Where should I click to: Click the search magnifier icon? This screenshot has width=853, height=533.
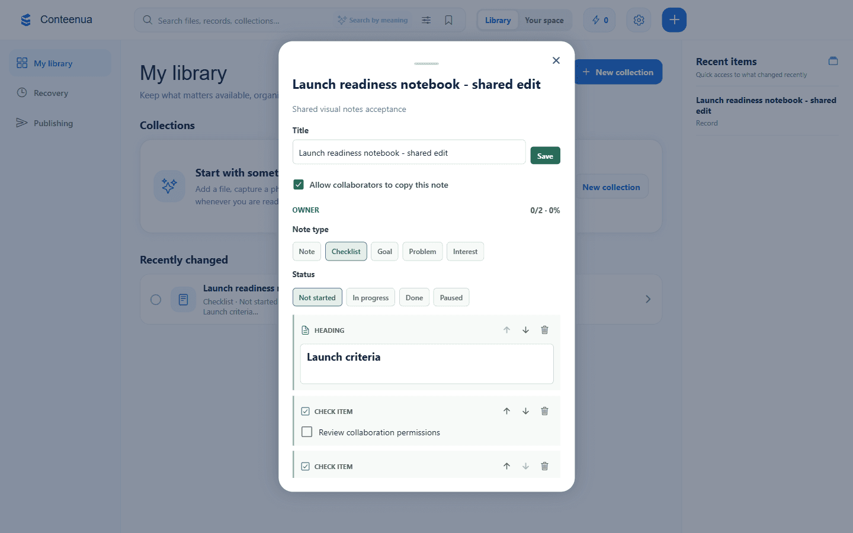click(147, 20)
